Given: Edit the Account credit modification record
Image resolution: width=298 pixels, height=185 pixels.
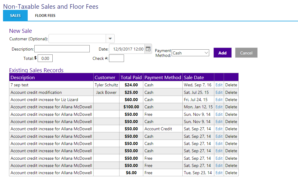Looking at the screenshot, I should 219,92.
